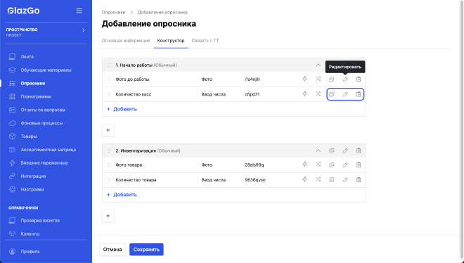Collapse the Инвентаризация section
This screenshot has height=263, width=464.
point(318,151)
